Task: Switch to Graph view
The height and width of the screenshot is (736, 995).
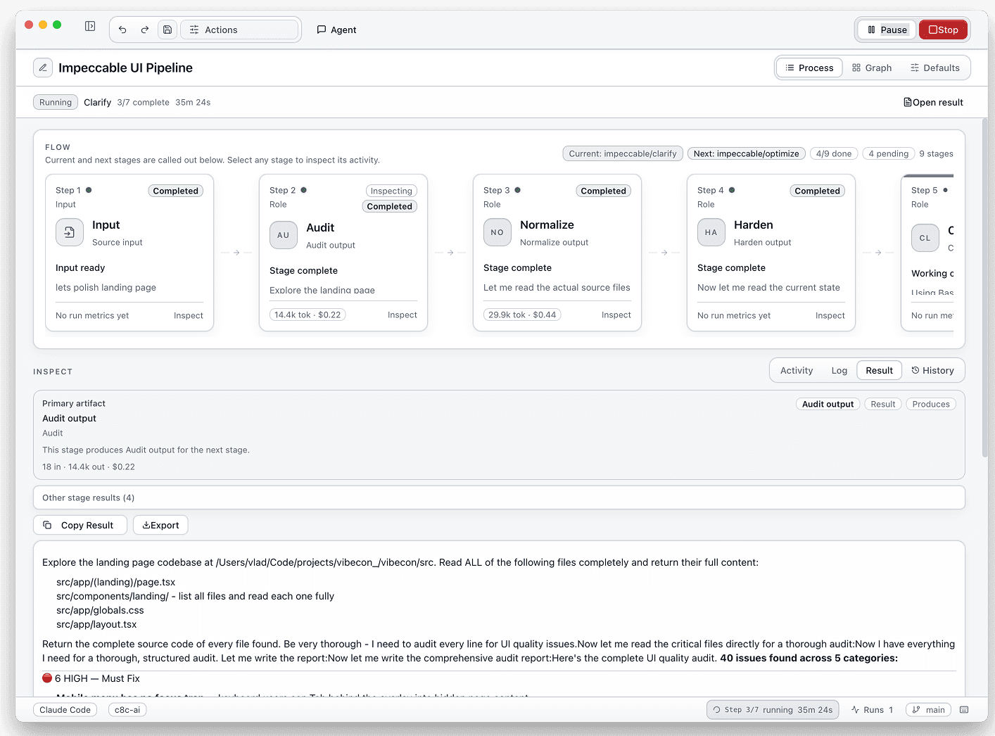Action: point(872,67)
